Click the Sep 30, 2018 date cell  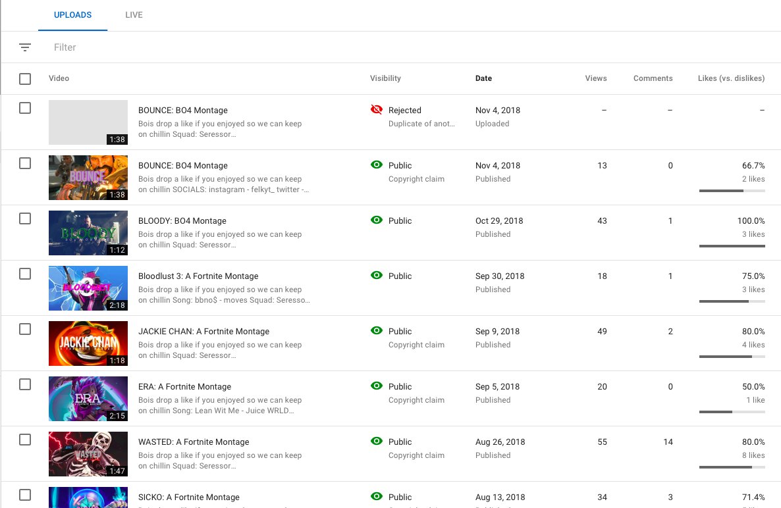pyautogui.click(x=500, y=276)
